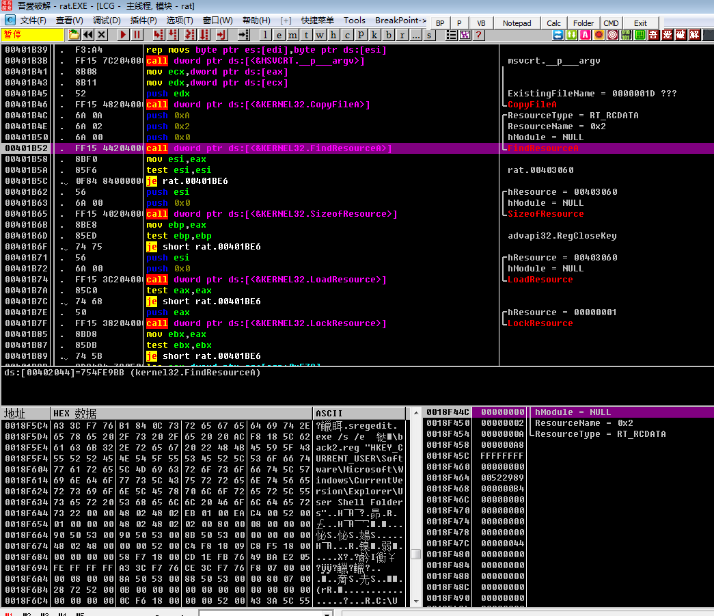This screenshot has height=616, width=714.
Task: Open the 窗口(W) menu
Action: (x=218, y=21)
